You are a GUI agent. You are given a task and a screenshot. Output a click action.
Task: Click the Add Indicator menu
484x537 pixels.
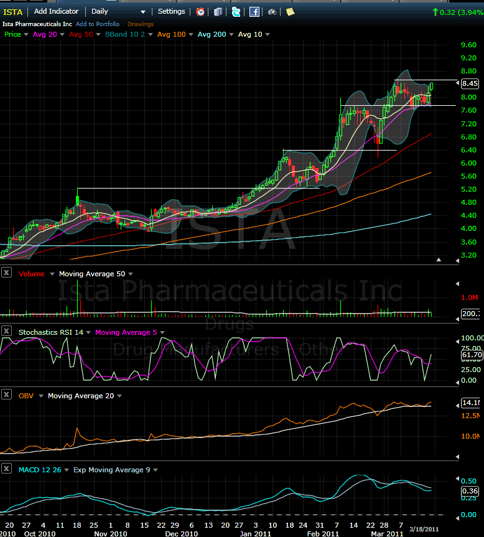pos(57,11)
